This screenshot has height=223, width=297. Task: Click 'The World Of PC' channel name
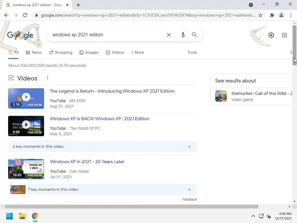tap(85, 128)
